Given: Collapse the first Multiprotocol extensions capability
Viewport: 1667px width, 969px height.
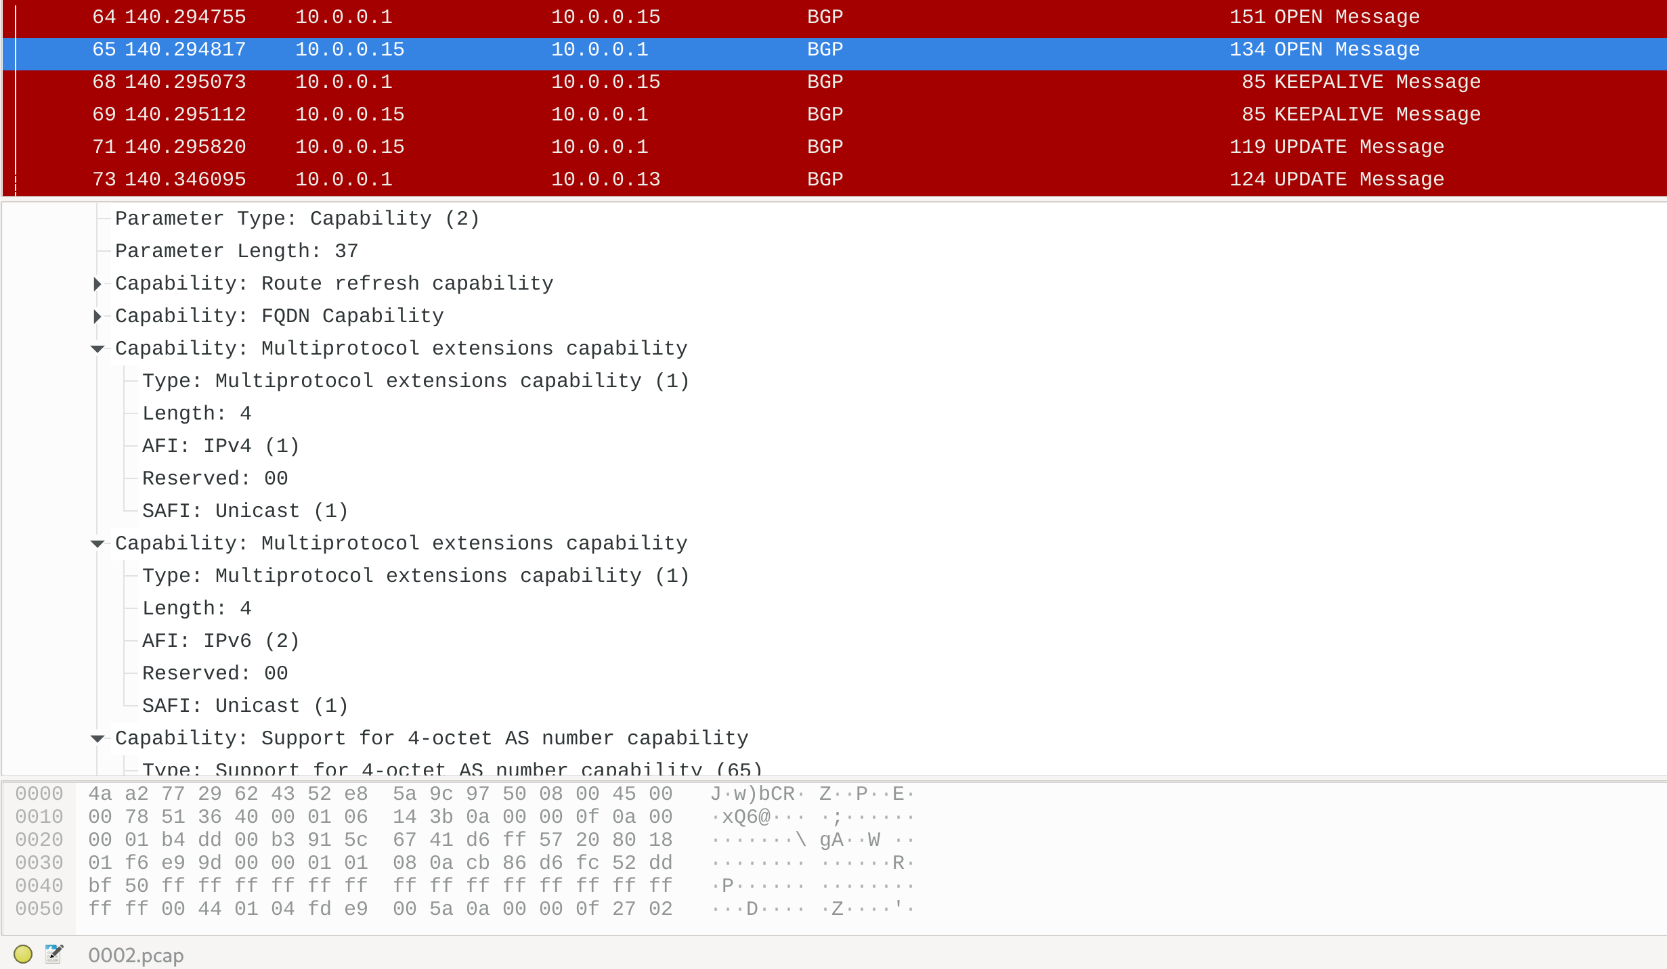Looking at the screenshot, I should click(x=98, y=348).
